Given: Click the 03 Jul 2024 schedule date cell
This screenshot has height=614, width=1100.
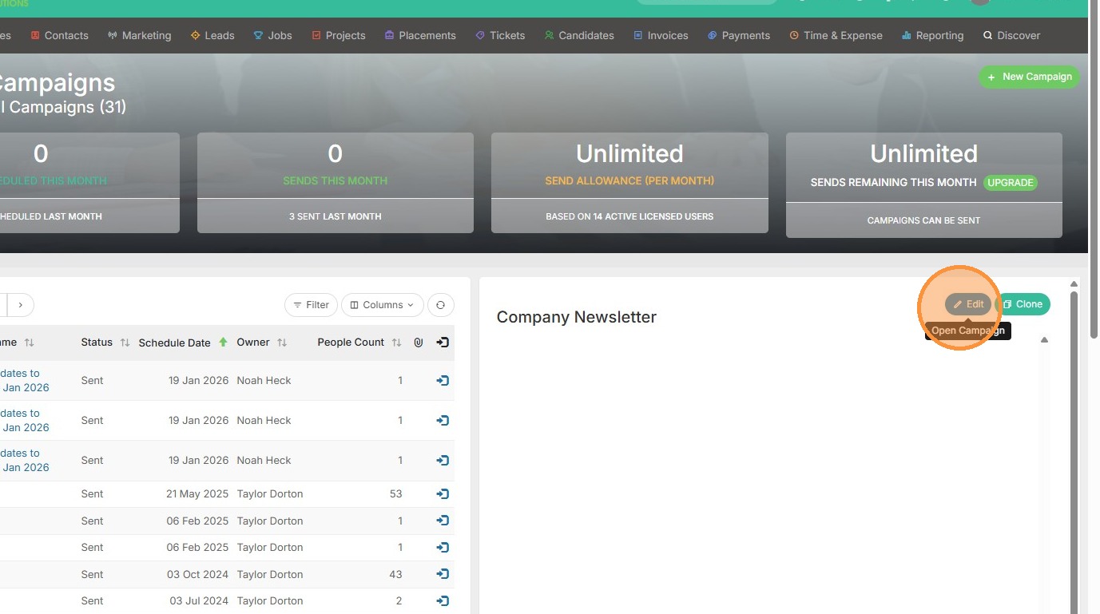Looking at the screenshot, I should point(199,600).
